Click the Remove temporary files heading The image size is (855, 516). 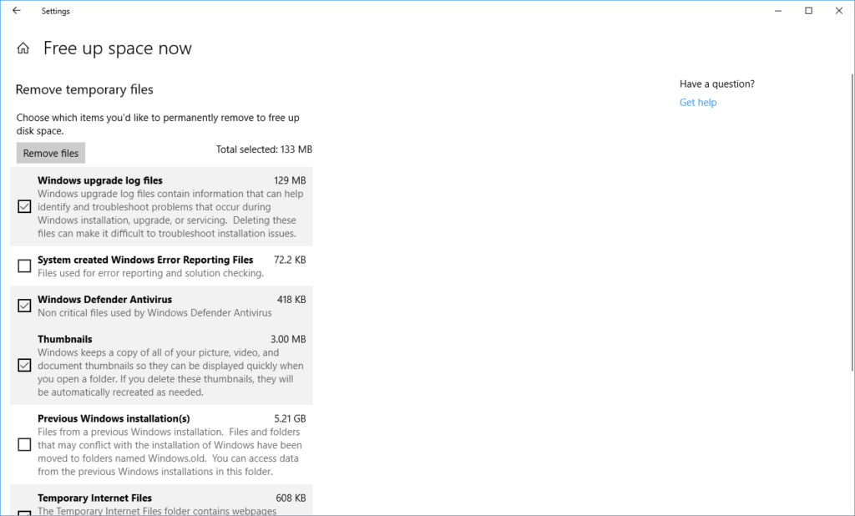[84, 89]
